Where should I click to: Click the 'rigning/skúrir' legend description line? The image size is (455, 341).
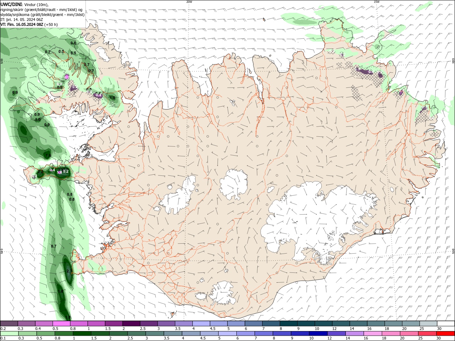coord(42,9)
